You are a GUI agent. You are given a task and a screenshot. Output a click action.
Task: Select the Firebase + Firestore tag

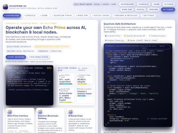click(50, 51)
